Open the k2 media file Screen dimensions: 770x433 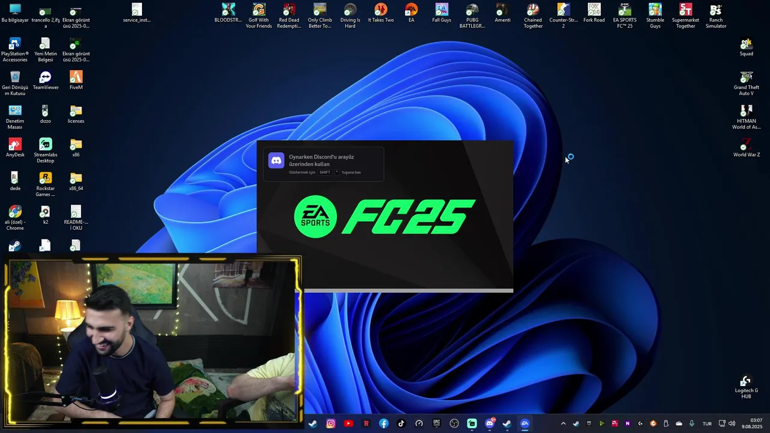(45, 215)
